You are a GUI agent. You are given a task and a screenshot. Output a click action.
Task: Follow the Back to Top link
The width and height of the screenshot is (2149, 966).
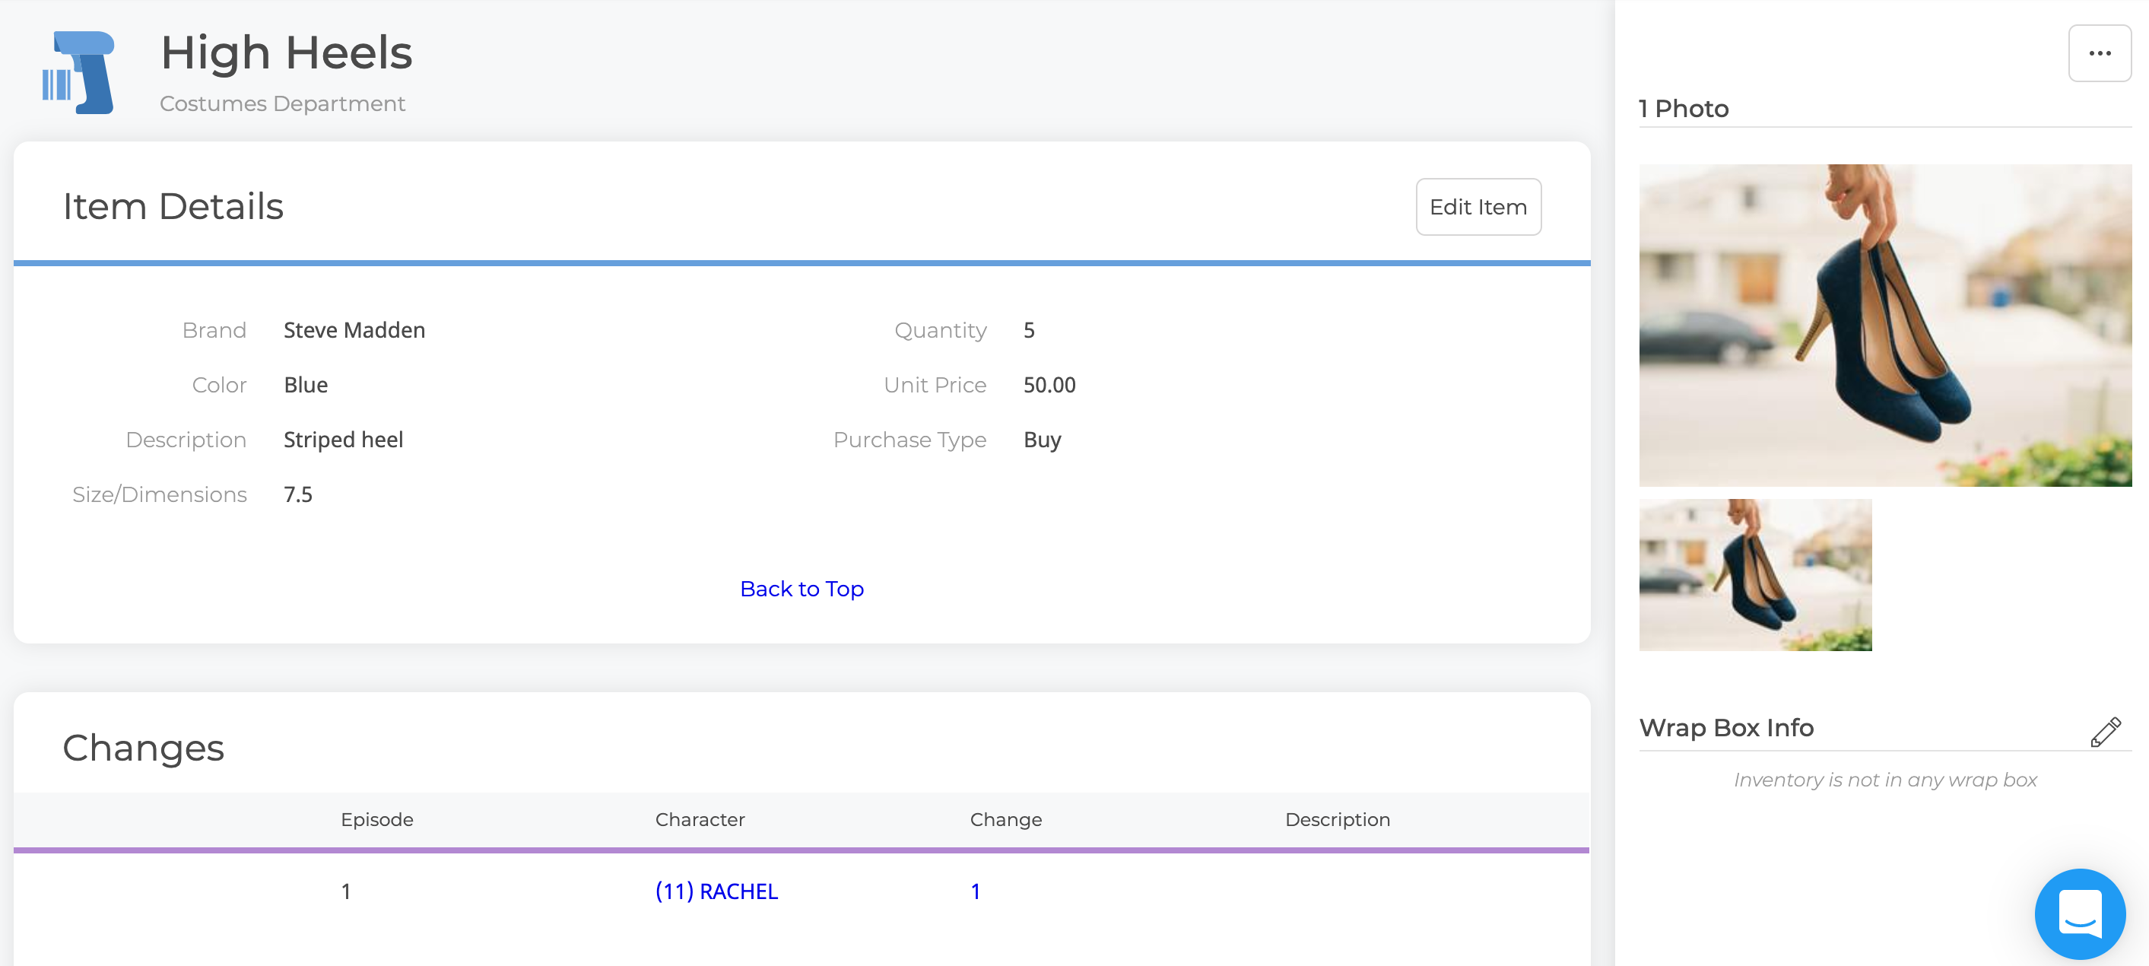[802, 589]
